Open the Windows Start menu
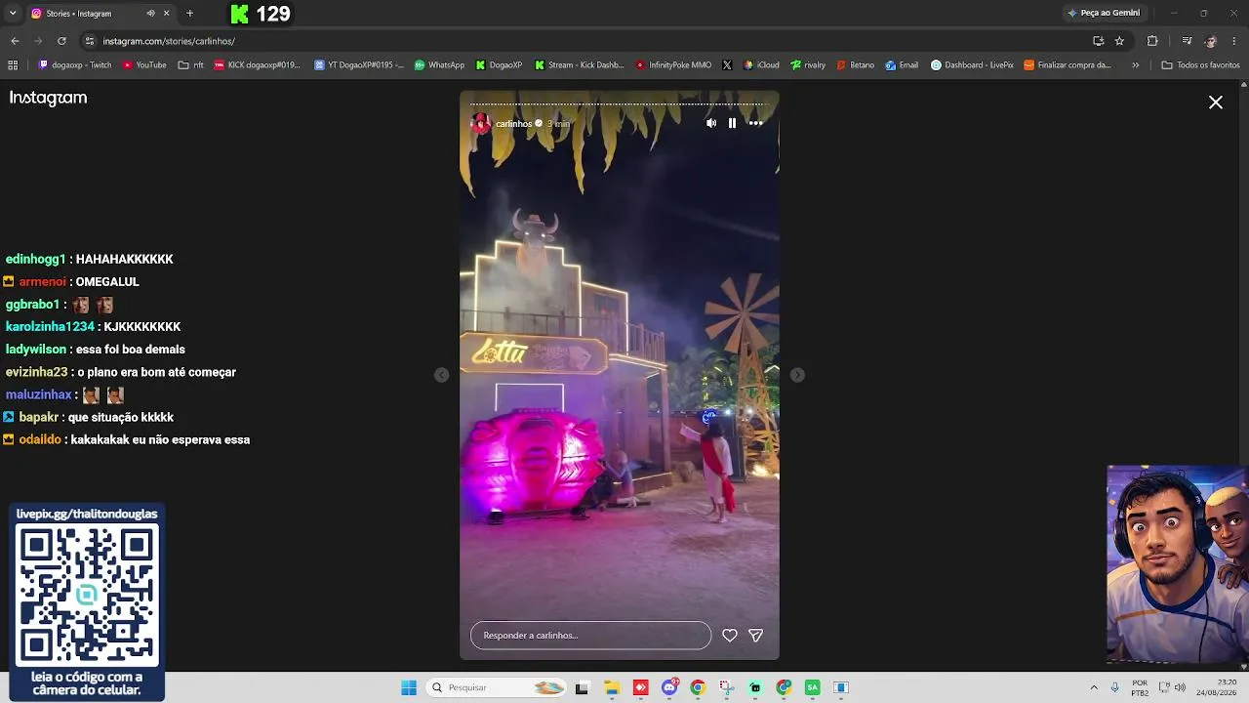The image size is (1249, 703). coord(409,687)
